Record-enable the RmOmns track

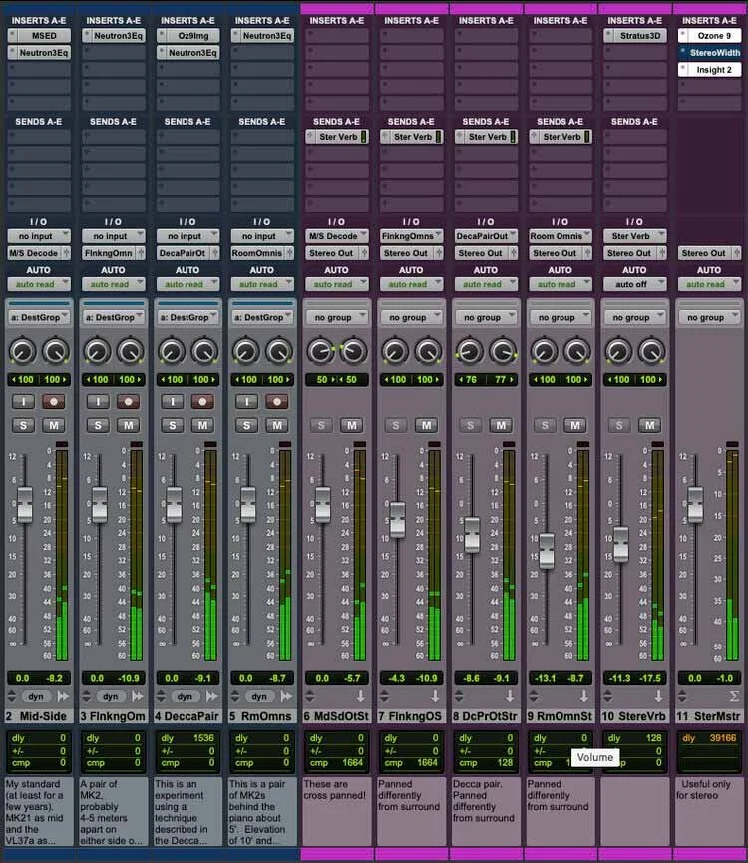pyautogui.click(x=277, y=402)
